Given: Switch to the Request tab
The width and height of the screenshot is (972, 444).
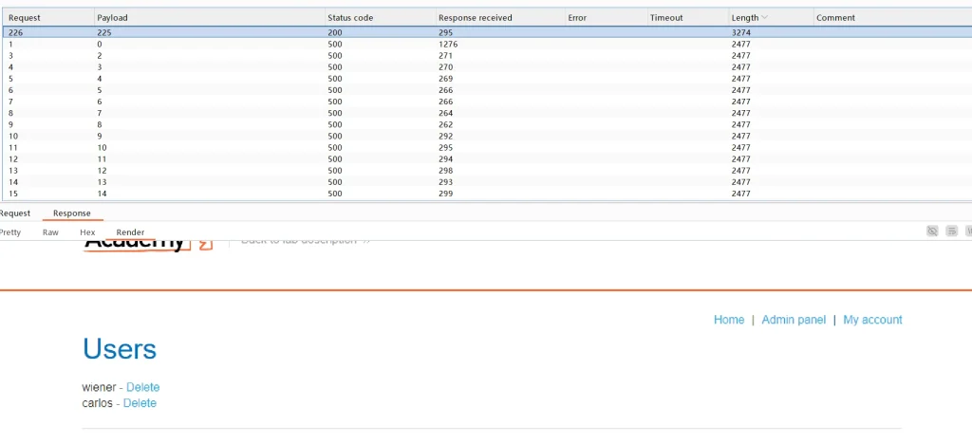Looking at the screenshot, I should coord(14,213).
